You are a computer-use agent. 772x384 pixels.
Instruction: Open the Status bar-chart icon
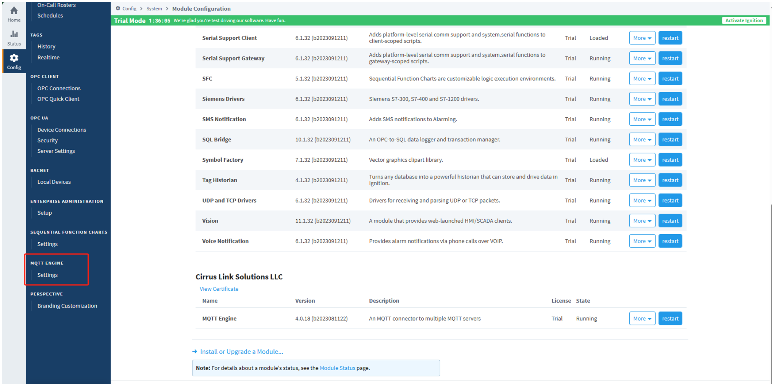coord(14,34)
